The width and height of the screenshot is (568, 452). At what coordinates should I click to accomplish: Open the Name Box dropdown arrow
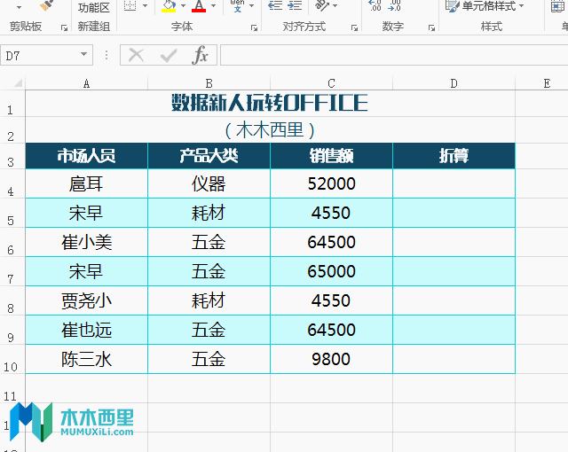[83, 54]
